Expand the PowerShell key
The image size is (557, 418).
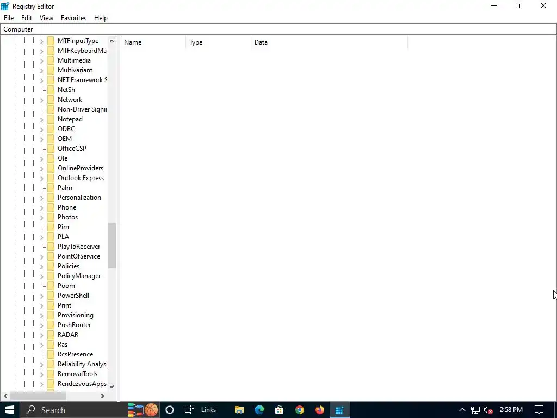[41, 296]
